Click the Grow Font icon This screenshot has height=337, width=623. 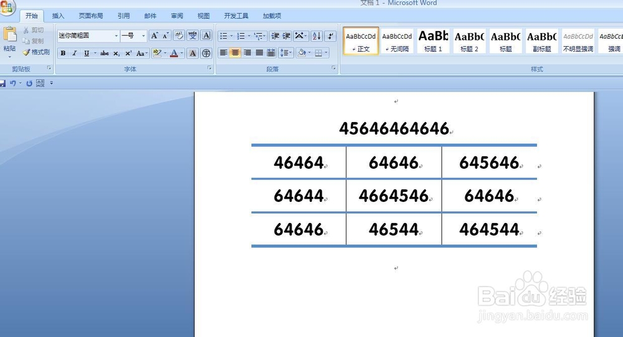pyautogui.click(x=154, y=36)
